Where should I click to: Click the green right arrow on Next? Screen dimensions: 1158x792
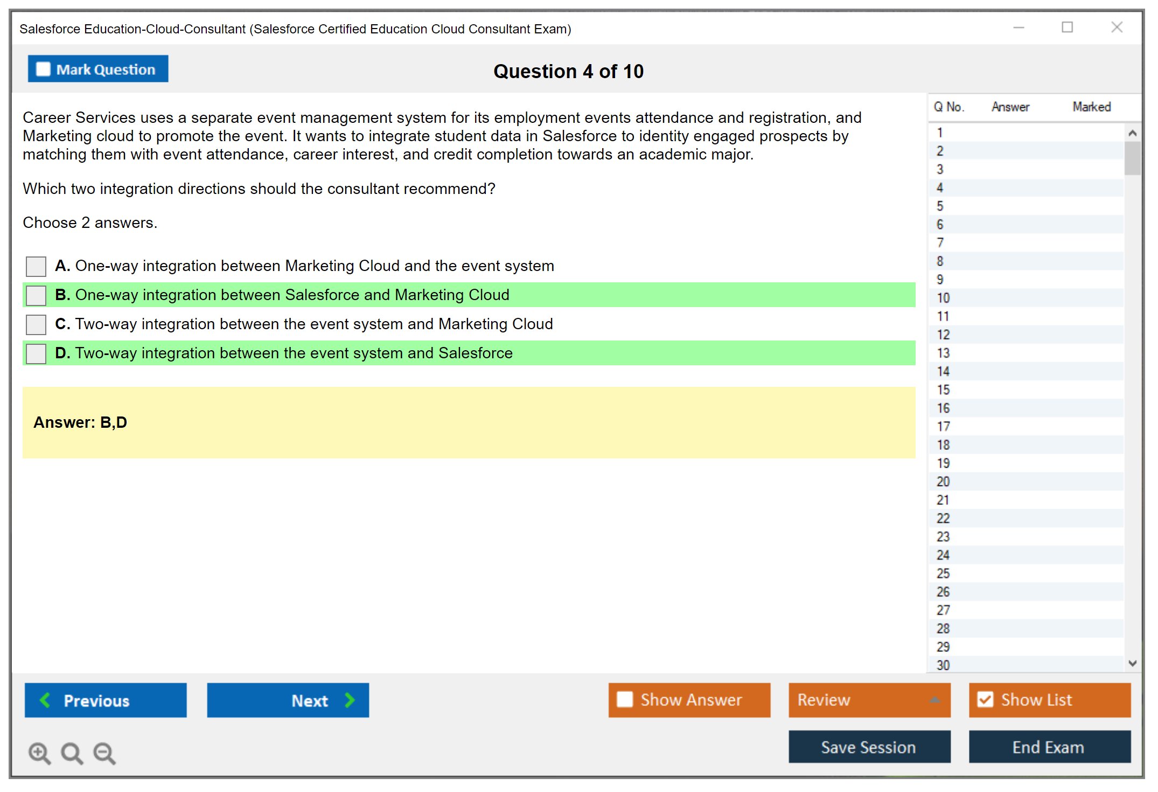click(x=350, y=700)
